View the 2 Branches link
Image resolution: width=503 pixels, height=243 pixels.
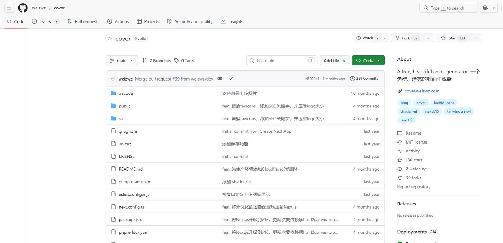(157, 60)
